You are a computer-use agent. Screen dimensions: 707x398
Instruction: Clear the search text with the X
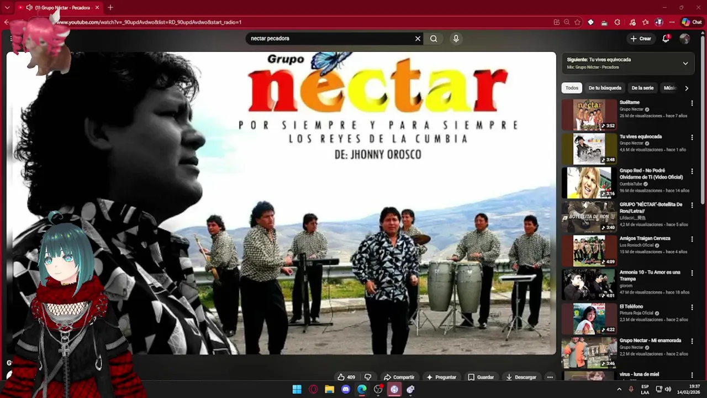coord(418,39)
